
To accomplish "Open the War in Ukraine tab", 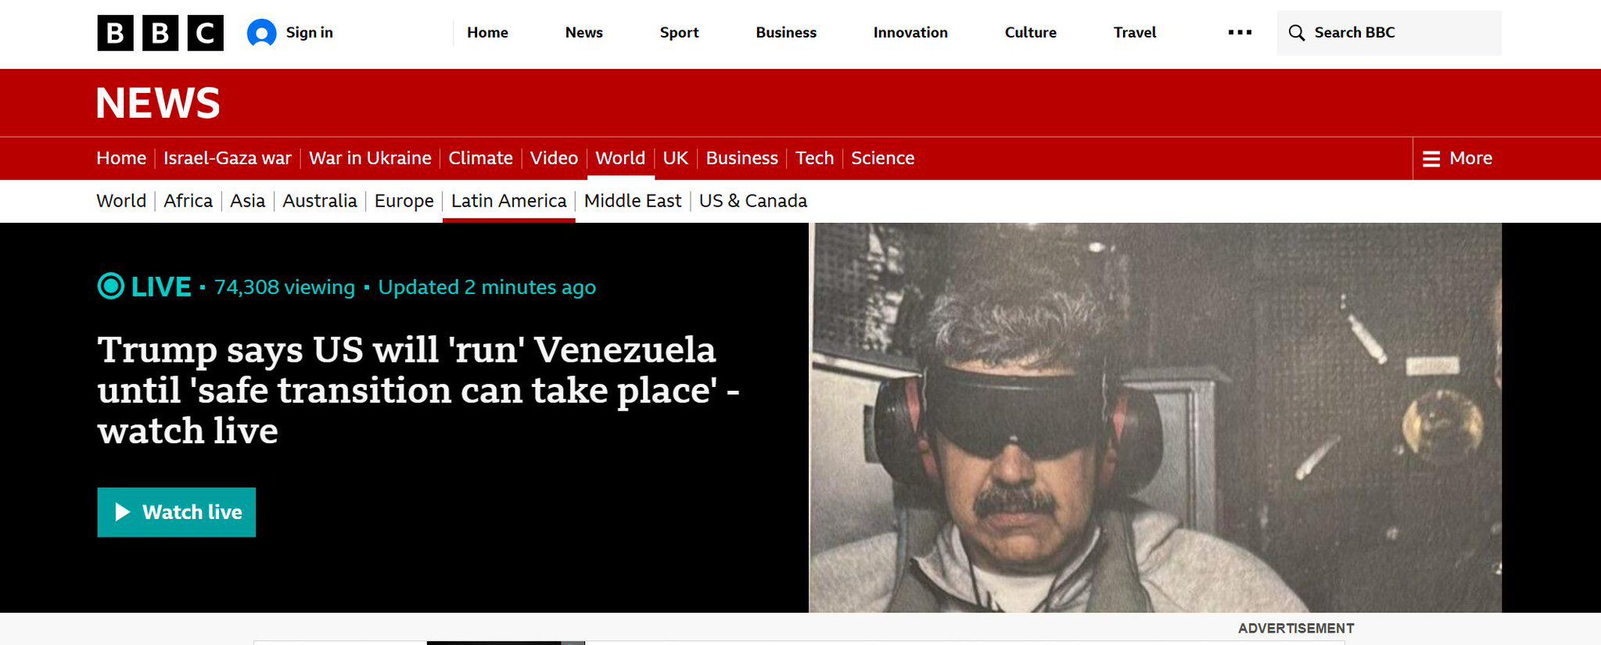I will coord(370,159).
